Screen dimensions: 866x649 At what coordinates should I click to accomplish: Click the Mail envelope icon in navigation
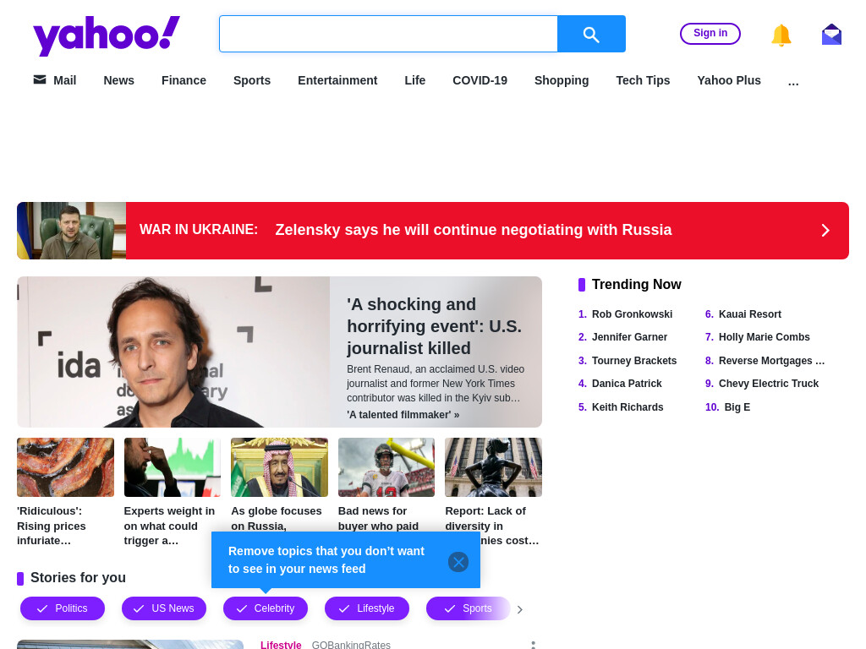pyautogui.click(x=40, y=80)
